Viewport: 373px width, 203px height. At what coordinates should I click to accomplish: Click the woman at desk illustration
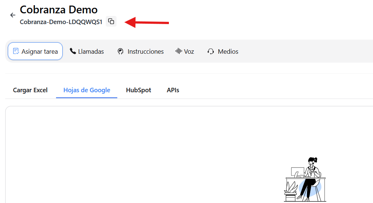[x=305, y=179]
